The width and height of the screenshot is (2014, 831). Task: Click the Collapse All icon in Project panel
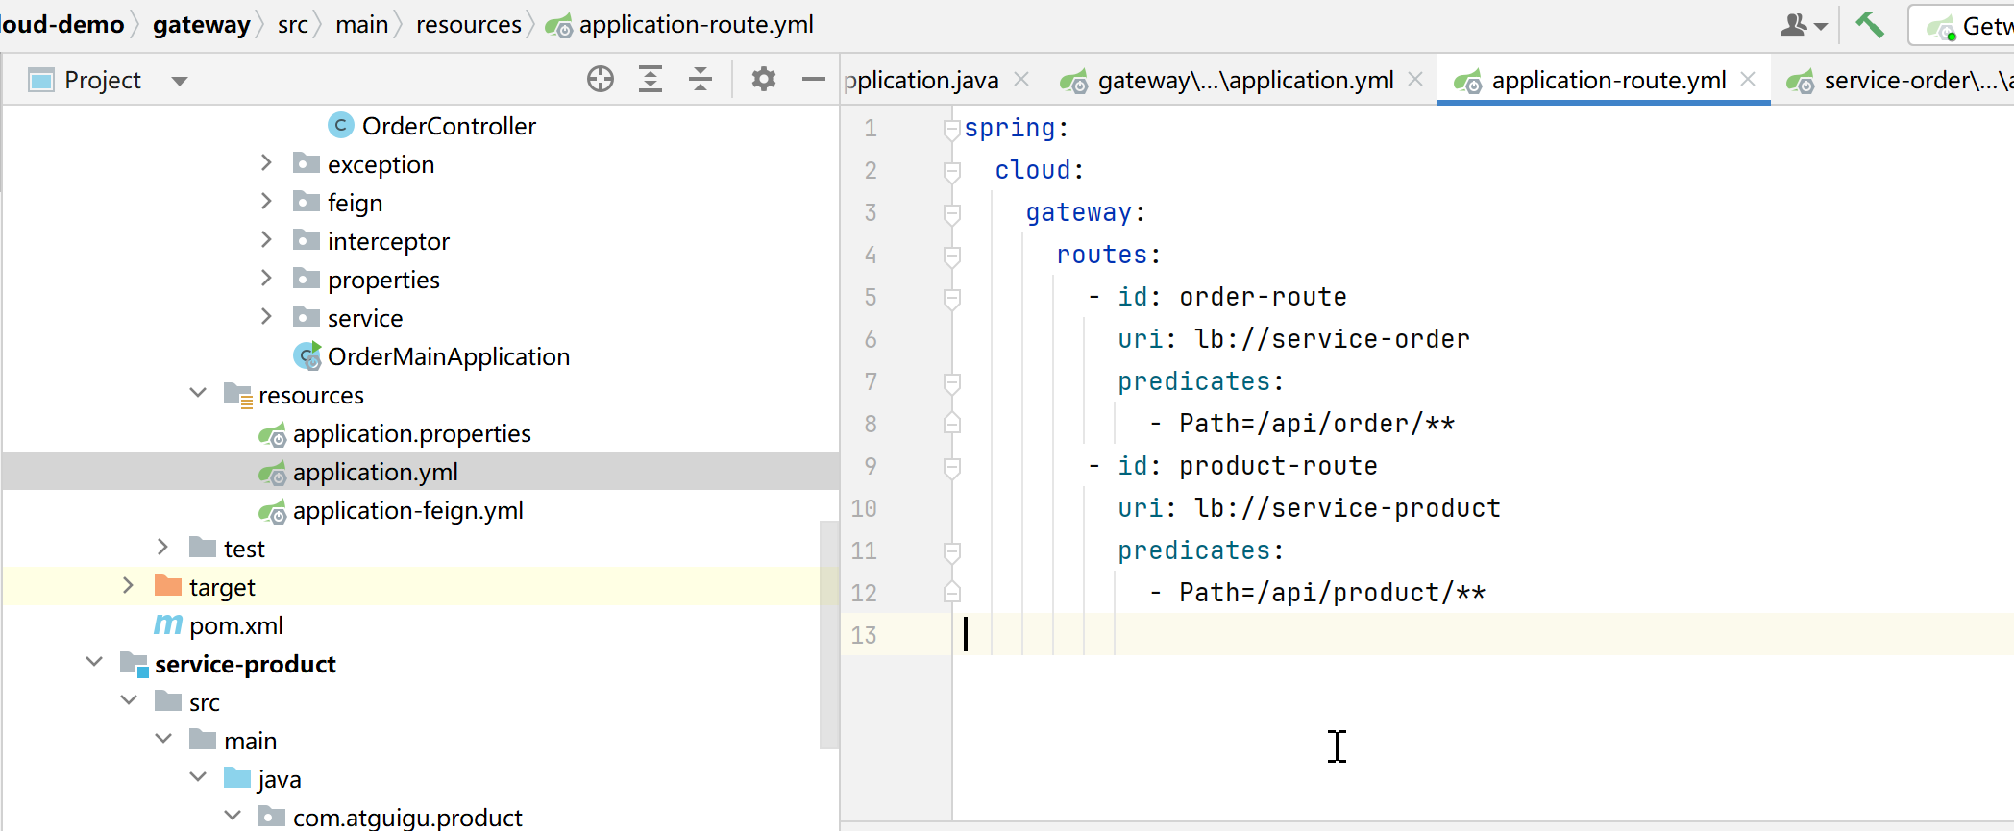click(700, 79)
